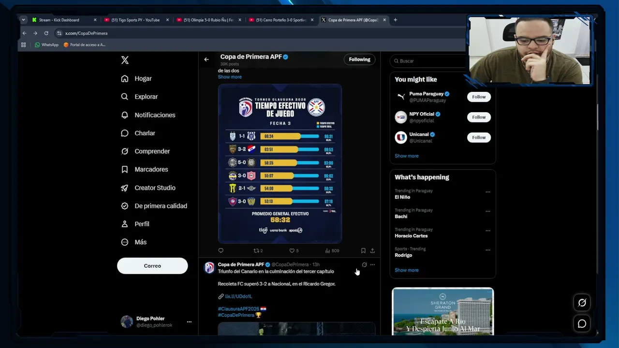This screenshot has width=619, height=348.
Task: Click the Buscar search field
Action: pyautogui.click(x=430, y=61)
